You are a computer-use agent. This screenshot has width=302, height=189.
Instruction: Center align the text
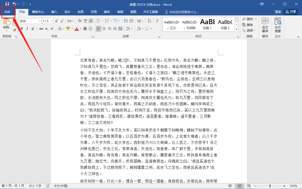coord(104,28)
